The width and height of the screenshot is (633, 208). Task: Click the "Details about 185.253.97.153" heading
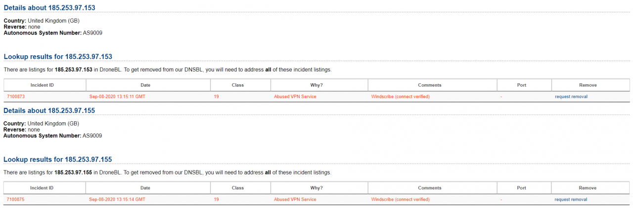tap(49, 8)
